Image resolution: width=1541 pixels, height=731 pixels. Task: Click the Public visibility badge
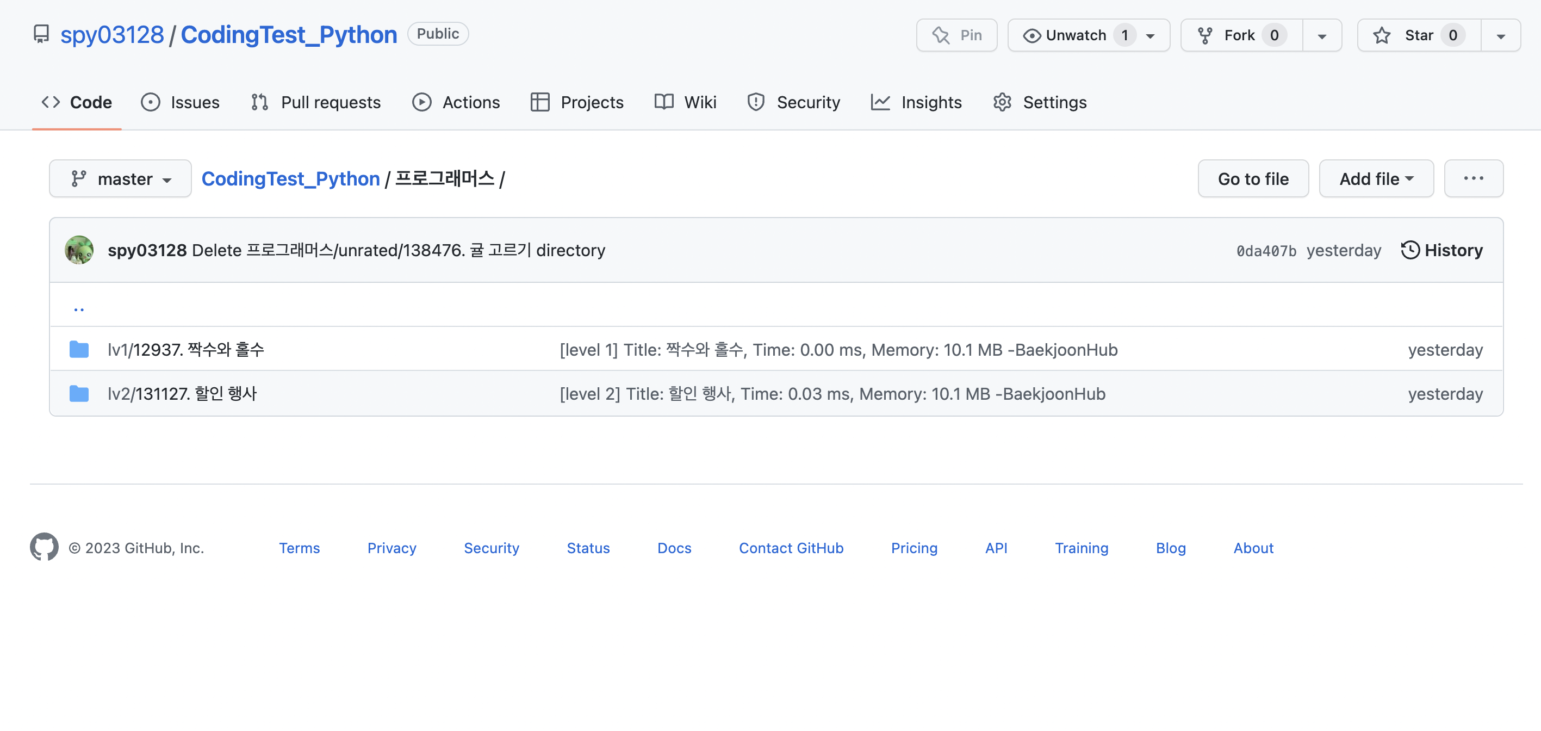(438, 34)
